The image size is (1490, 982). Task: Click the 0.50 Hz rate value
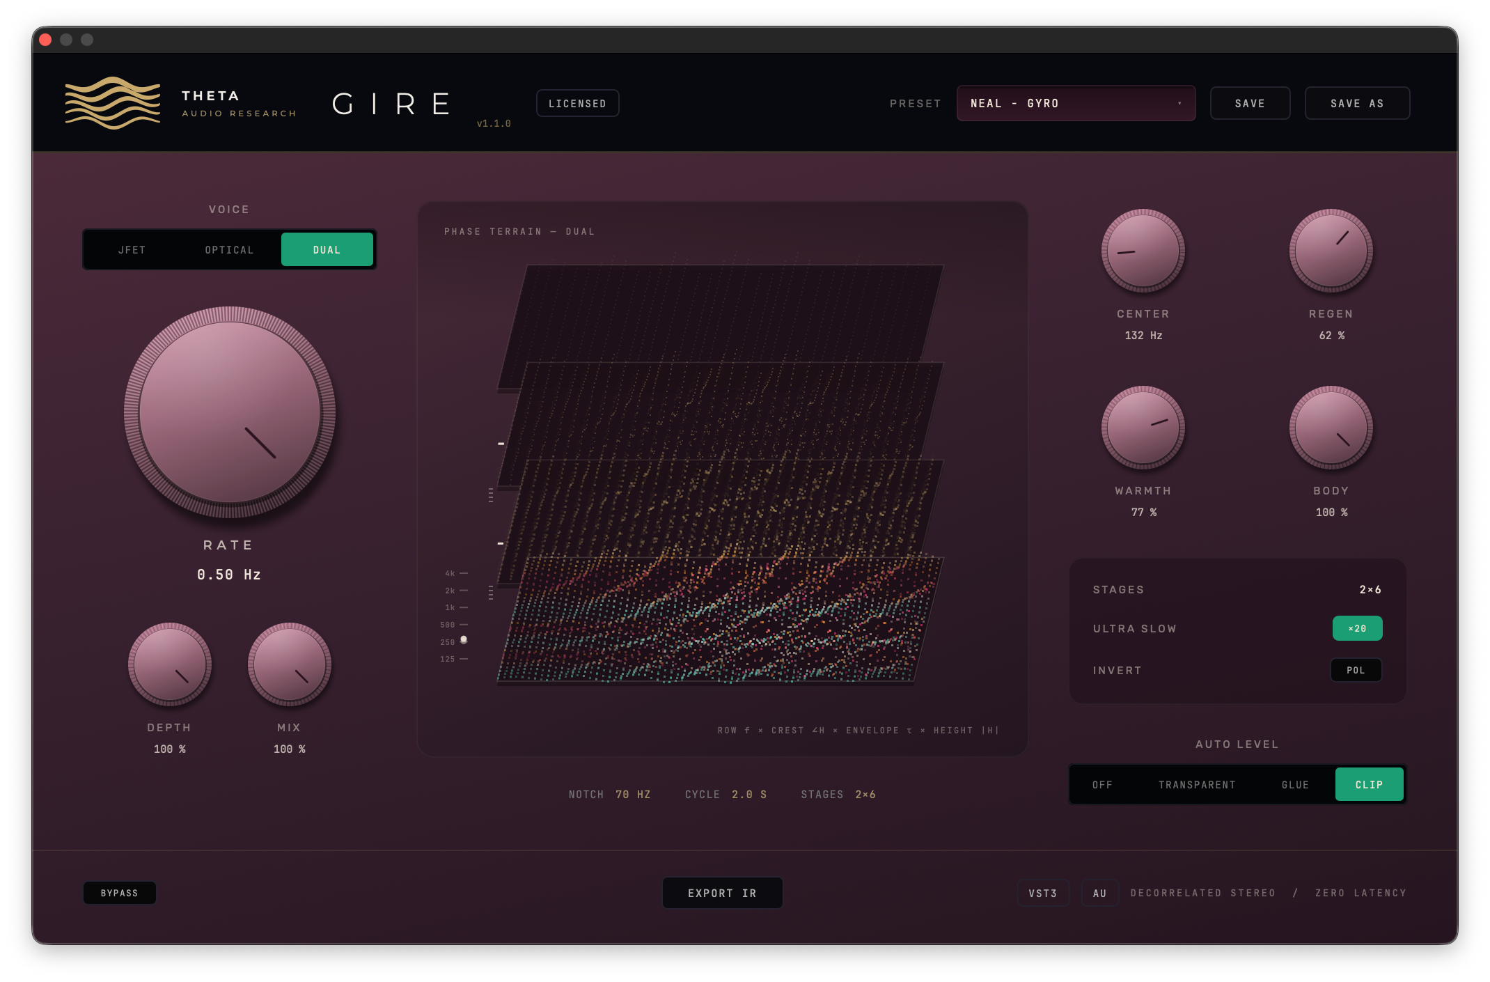point(229,575)
